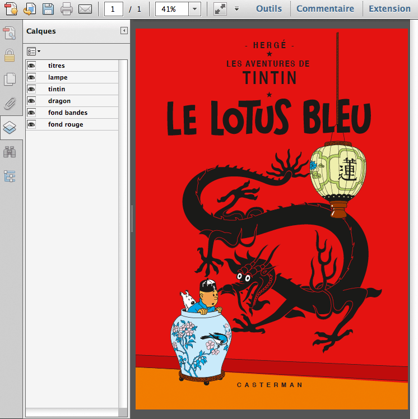Select the lampe layer name
This screenshot has height=419, width=418.
(58, 77)
